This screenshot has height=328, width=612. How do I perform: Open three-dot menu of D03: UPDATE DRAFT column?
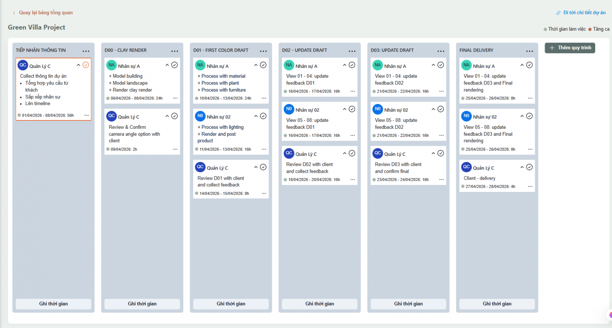(x=441, y=51)
